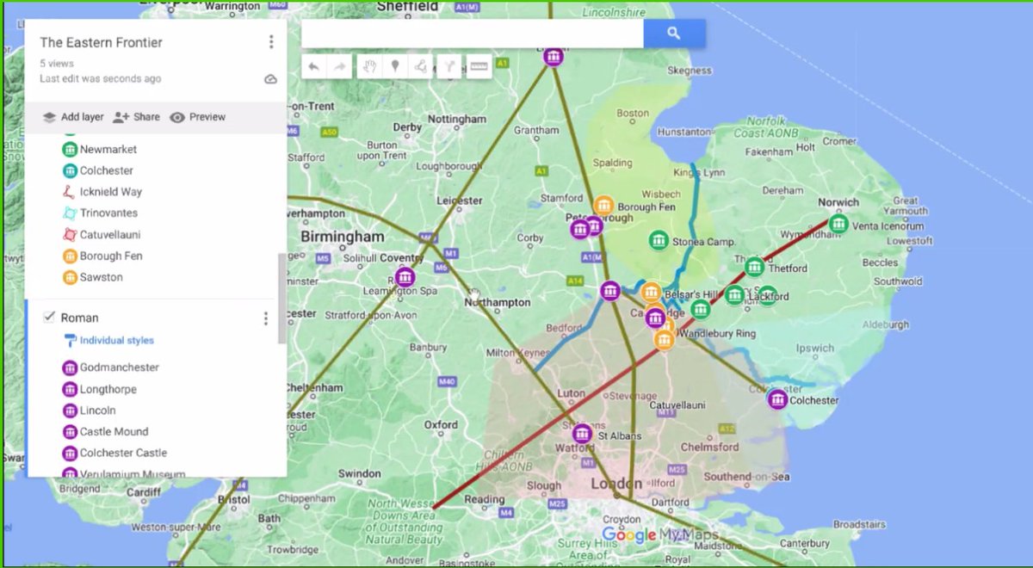Select Newmarket in the layer list
The image size is (1033, 568).
coord(108,149)
